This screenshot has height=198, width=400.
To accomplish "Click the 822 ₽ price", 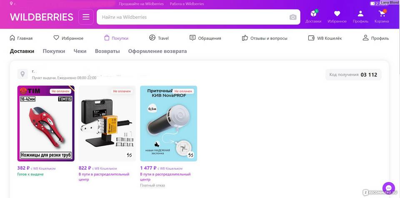I will coord(85,168).
